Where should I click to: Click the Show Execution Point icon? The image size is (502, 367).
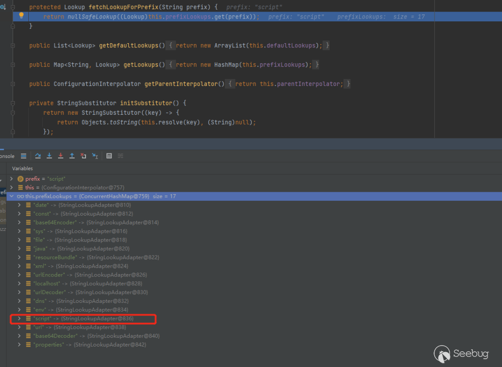click(x=23, y=156)
